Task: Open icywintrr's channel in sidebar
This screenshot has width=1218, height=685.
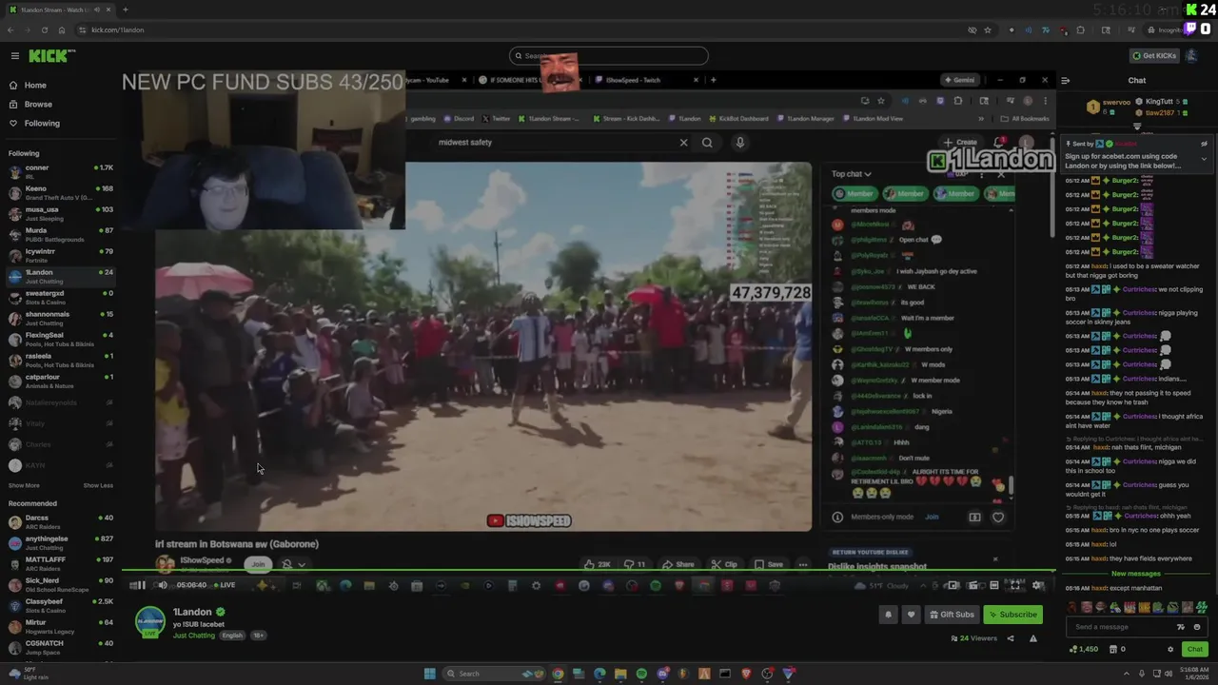Action: 59,255
